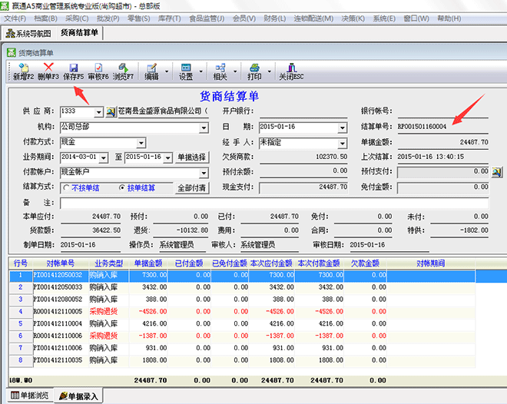
Task: Switch to the 单据录入 bottom tab
Action: coord(78,396)
